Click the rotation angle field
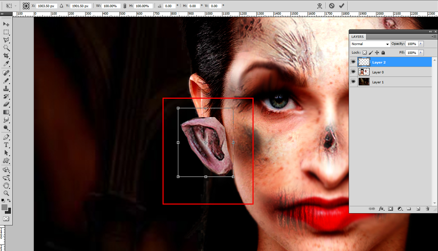Viewport: 438px width, 251px height. click(x=169, y=6)
